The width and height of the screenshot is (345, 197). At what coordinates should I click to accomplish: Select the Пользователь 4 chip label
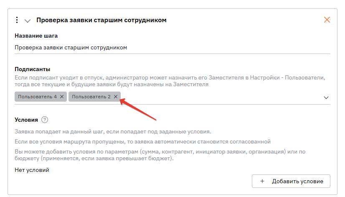coord(37,97)
